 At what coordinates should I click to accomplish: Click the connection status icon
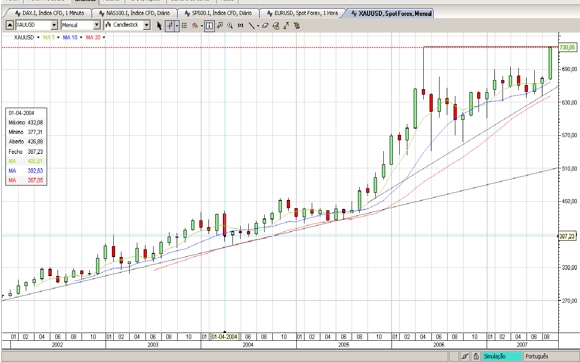pos(465,356)
